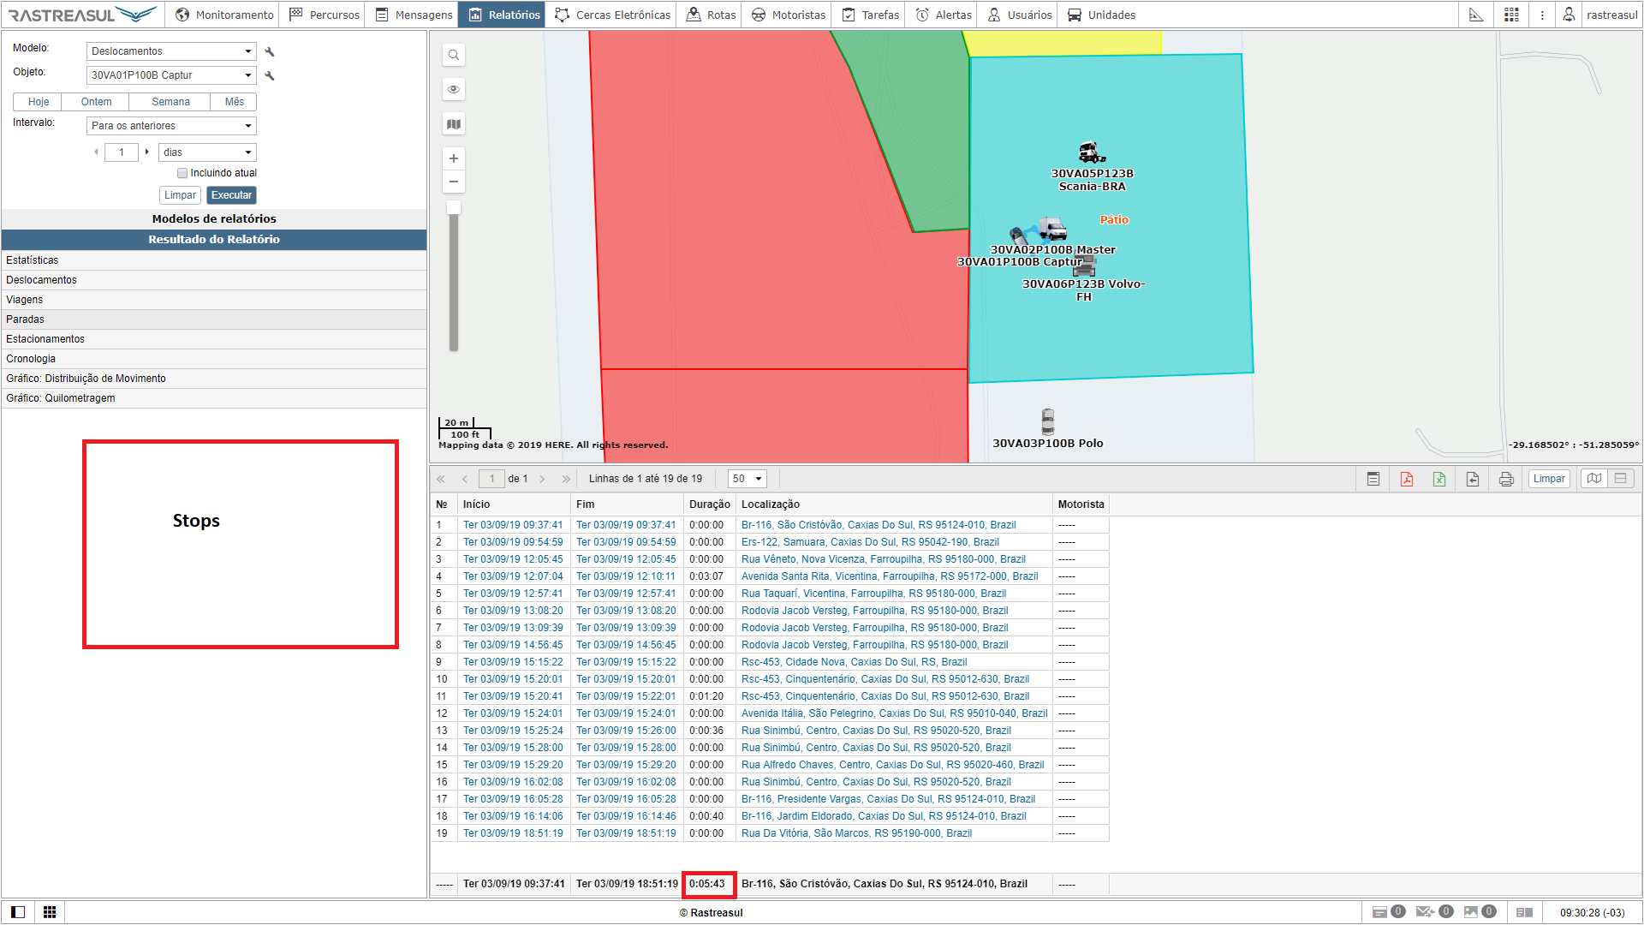The height and width of the screenshot is (925, 1644).
Task: Export report to PDF icon
Action: (x=1406, y=479)
